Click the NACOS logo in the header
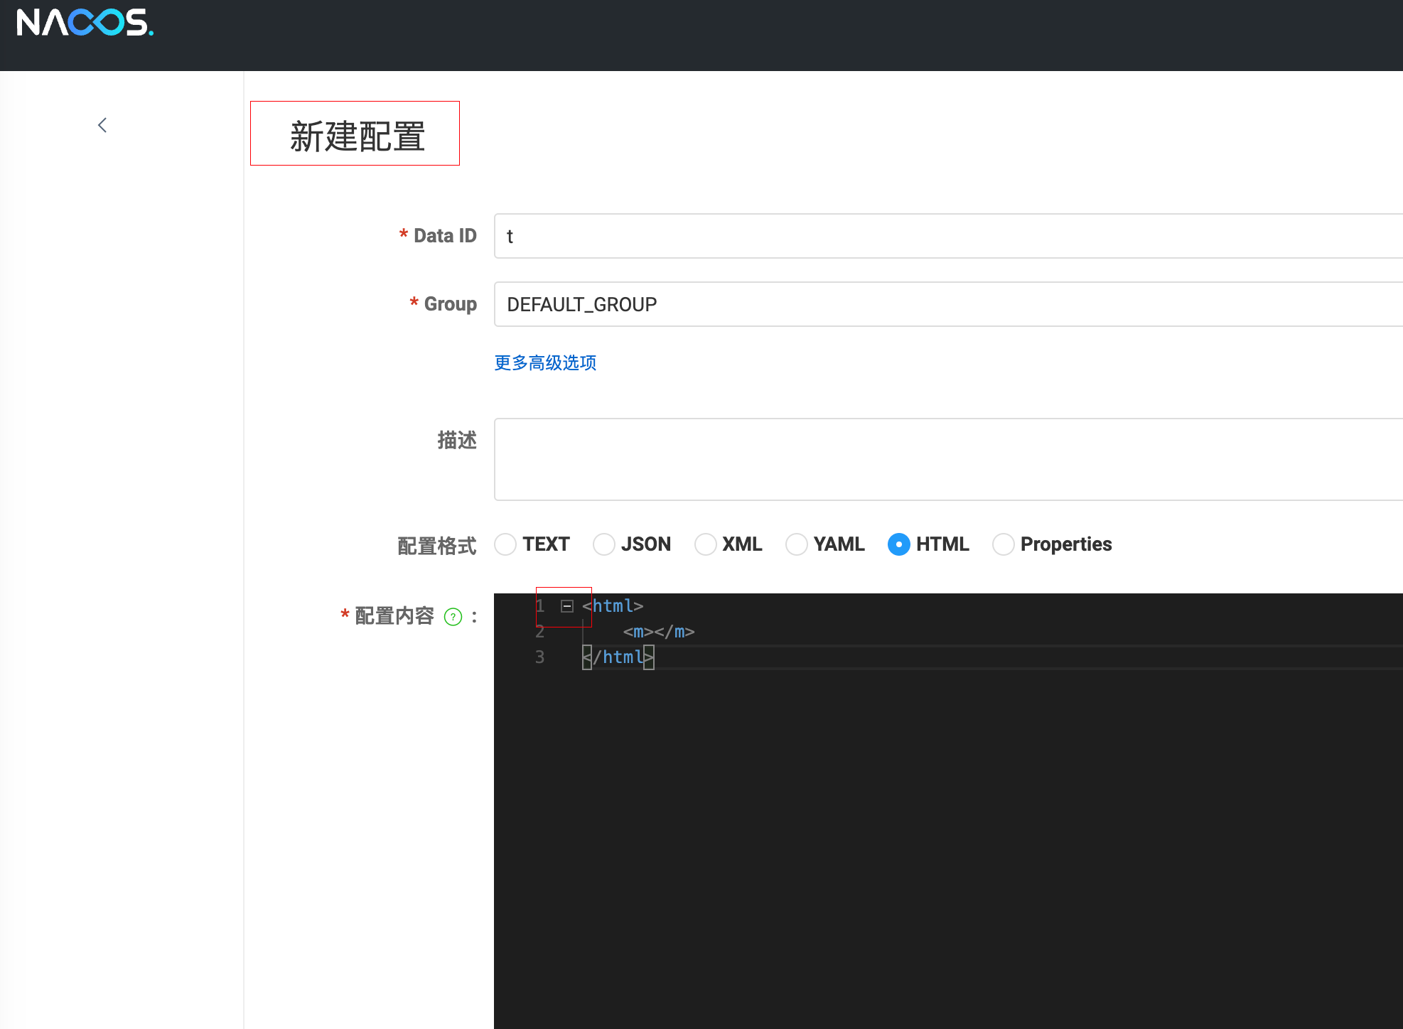The width and height of the screenshot is (1403, 1029). pos(83,23)
